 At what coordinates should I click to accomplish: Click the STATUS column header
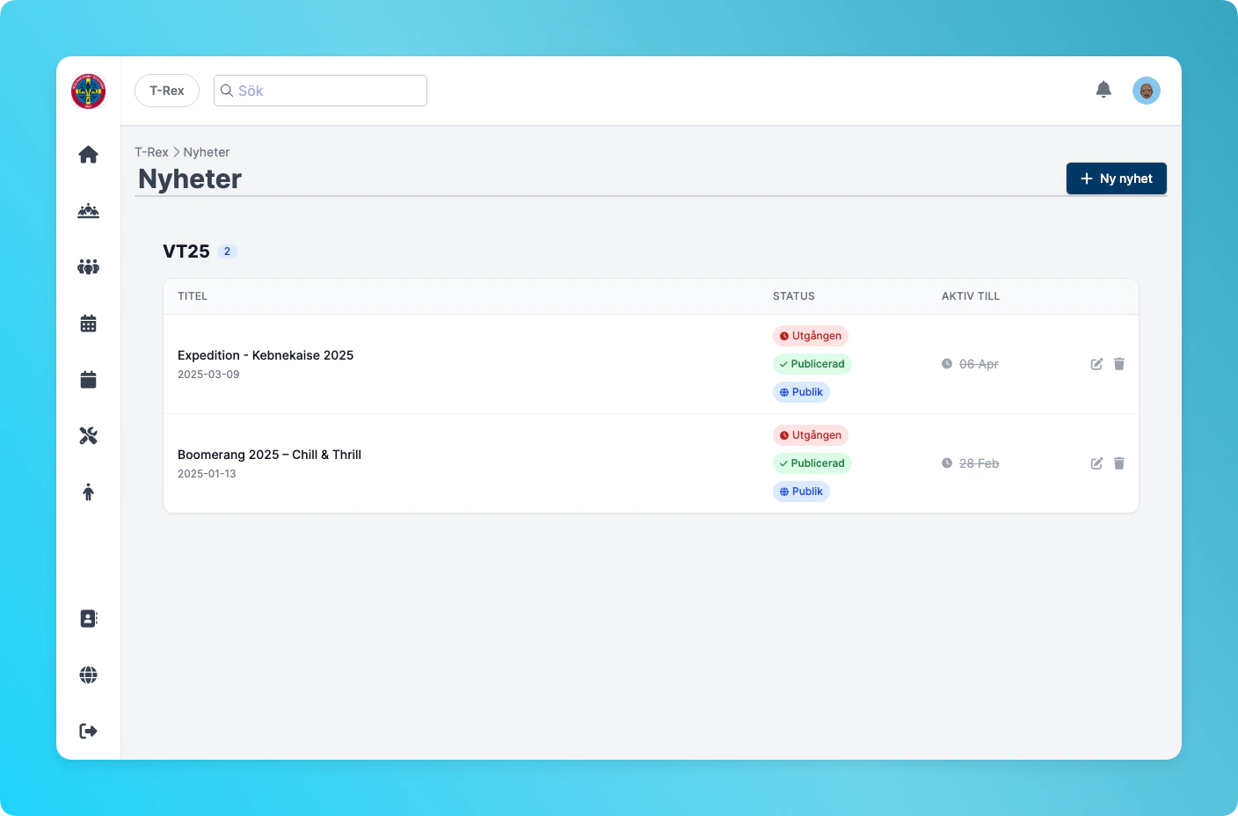coord(794,296)
